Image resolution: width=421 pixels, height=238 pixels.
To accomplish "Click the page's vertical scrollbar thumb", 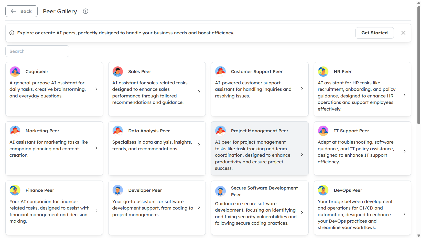I will [419, 64].
